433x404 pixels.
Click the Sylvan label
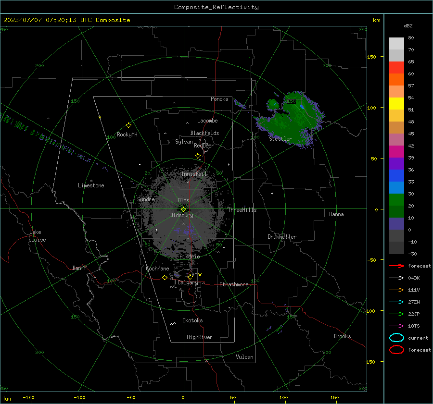[184, 142]
